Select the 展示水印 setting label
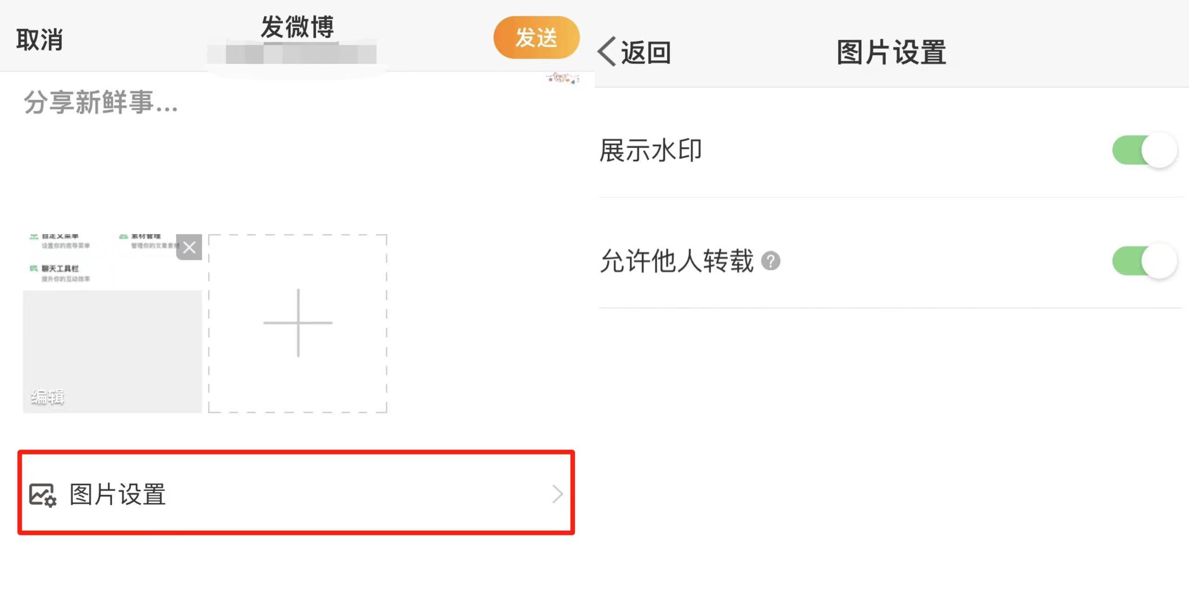1189x594 pixels. pos(650,151)
